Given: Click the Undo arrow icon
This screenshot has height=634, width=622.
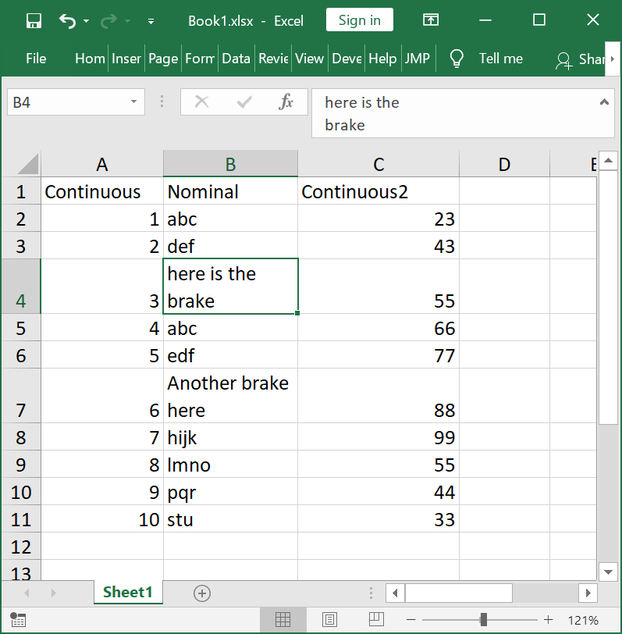Looking at the screenshot, I should pyautogui.click(x=68, y=21).
